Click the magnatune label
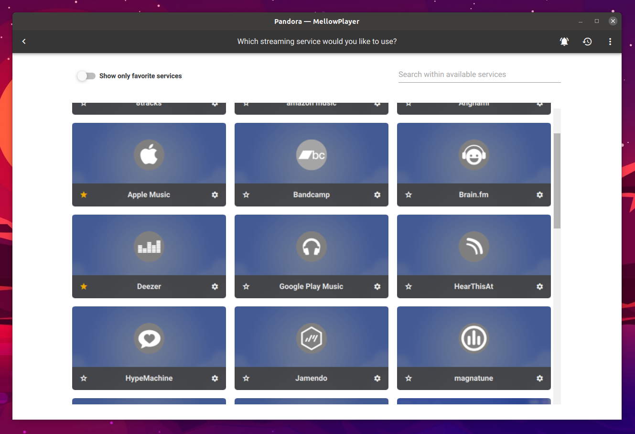 coord(474,378)
